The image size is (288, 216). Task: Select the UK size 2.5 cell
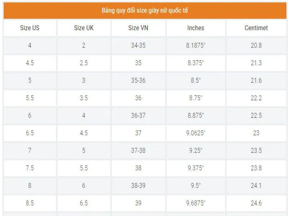(x=84, y=63)
